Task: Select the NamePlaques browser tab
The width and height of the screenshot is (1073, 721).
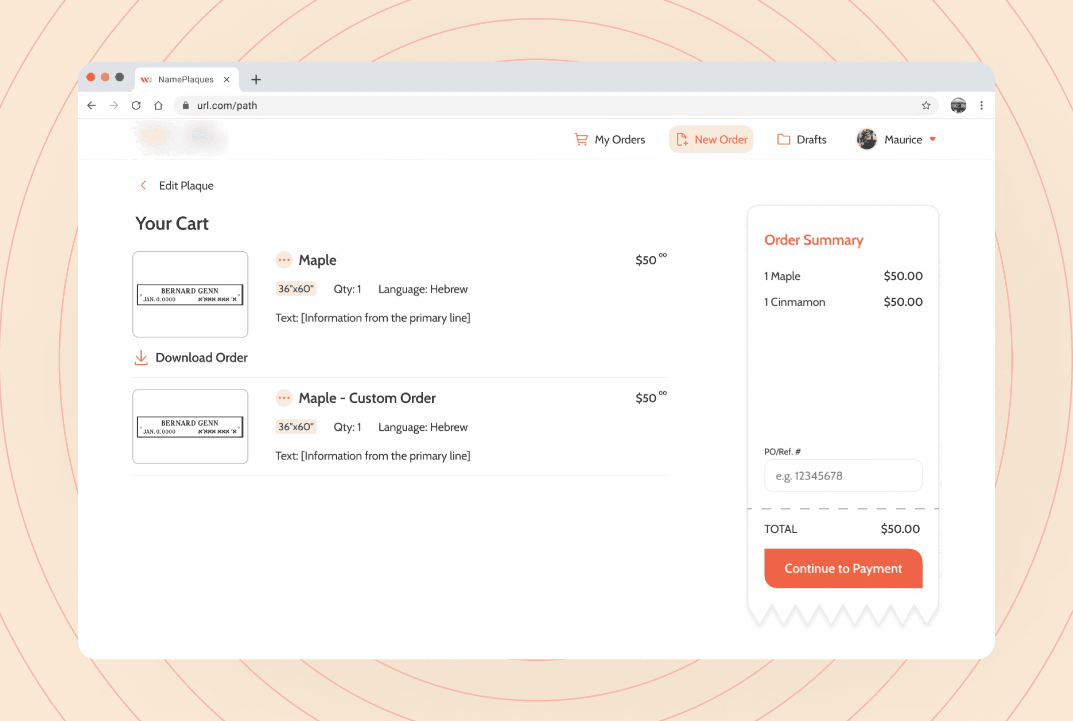Action: [x=186, y=80]
